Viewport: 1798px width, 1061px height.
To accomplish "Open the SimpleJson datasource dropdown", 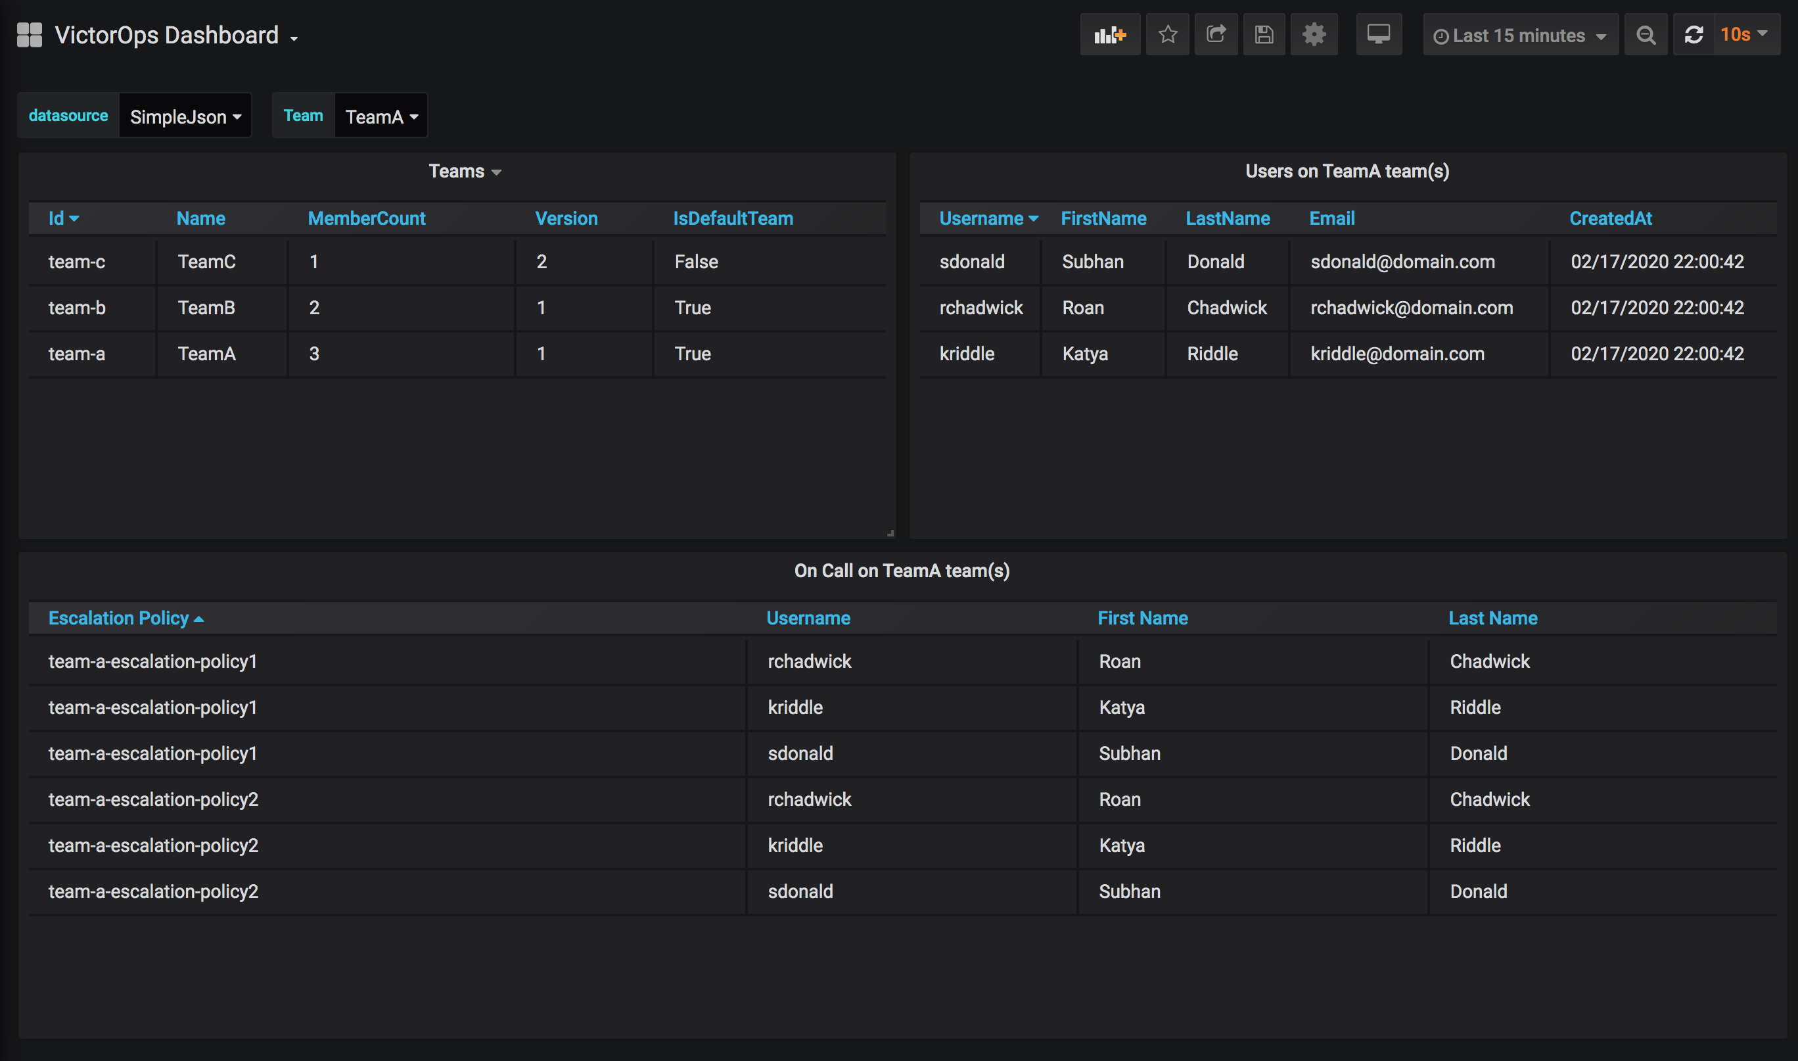I will (x=185, y=116).
